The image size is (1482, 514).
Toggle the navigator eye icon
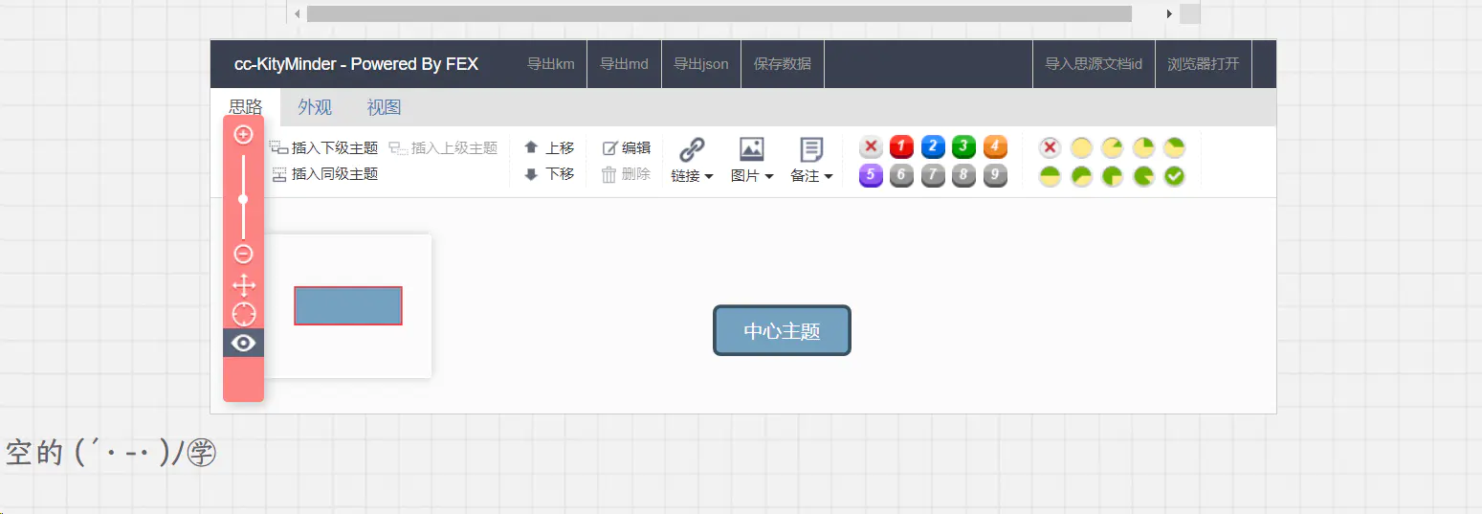pyautogui.click(x=243, y=343)
